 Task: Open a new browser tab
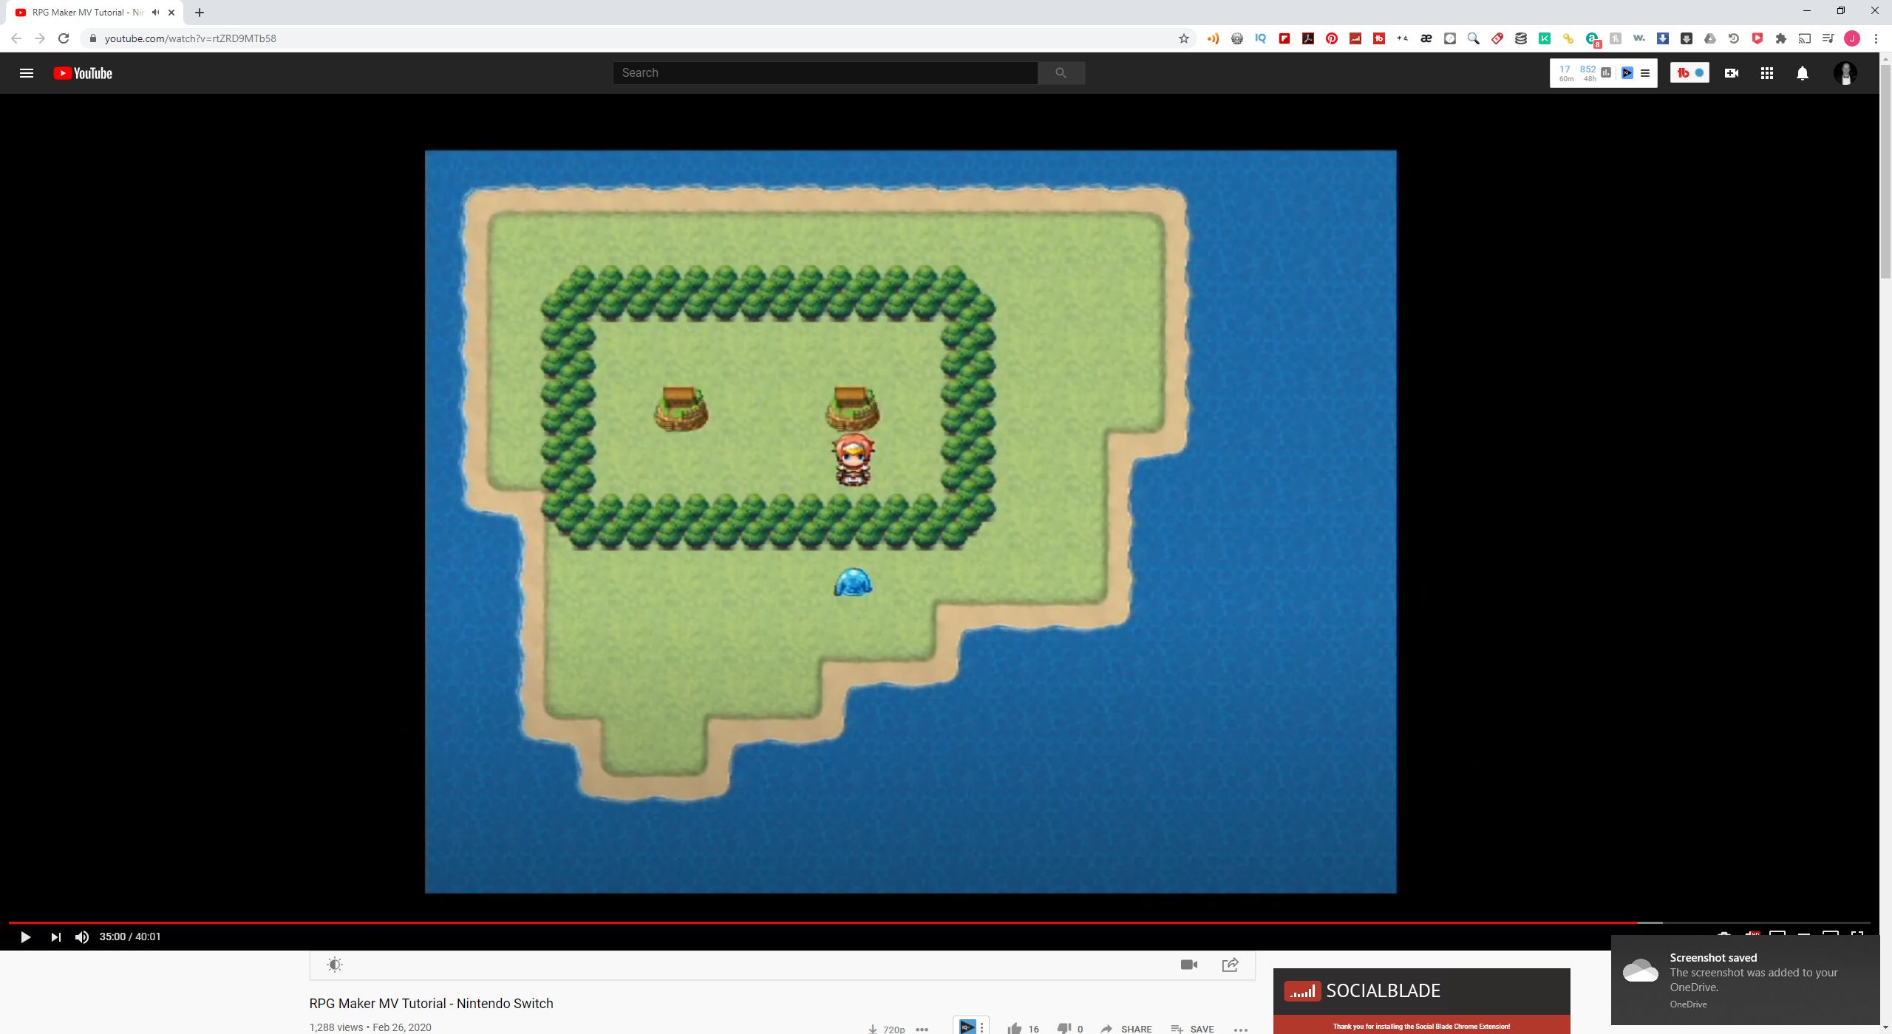tap(200, 13)
